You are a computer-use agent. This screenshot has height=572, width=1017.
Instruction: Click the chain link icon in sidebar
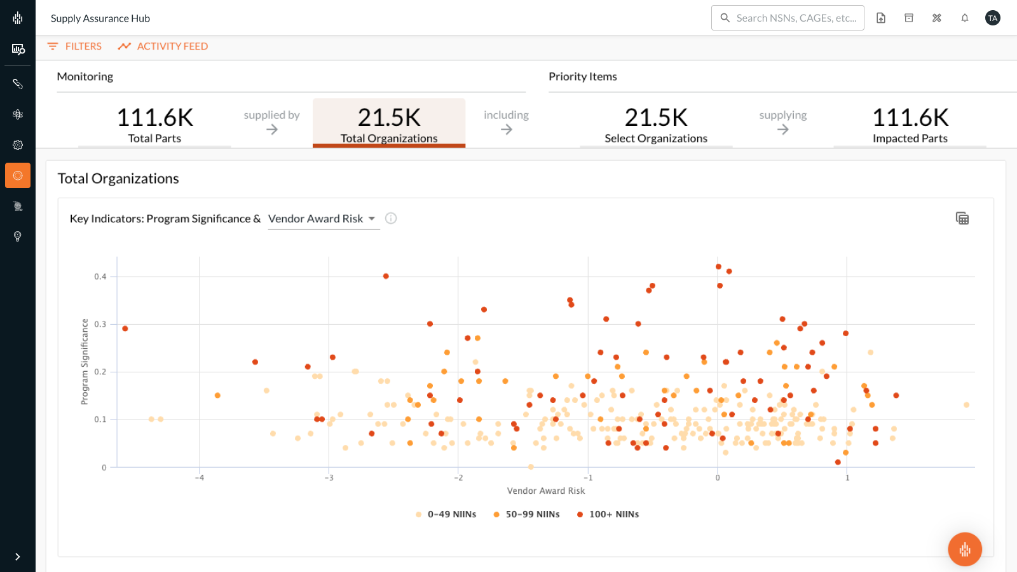(x=18, y=84)
